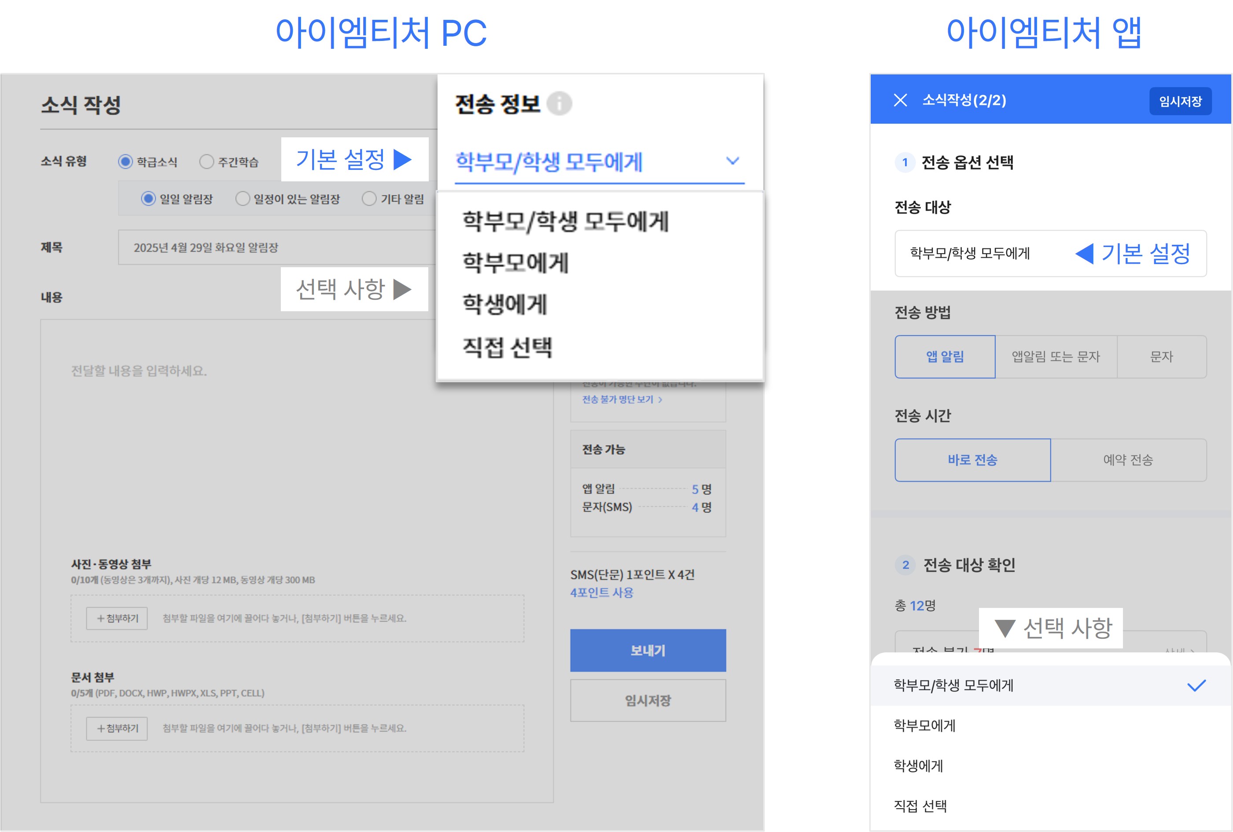
Task: Click the PC 임시저장 button below 보내기
Action: tap(648, 700)
